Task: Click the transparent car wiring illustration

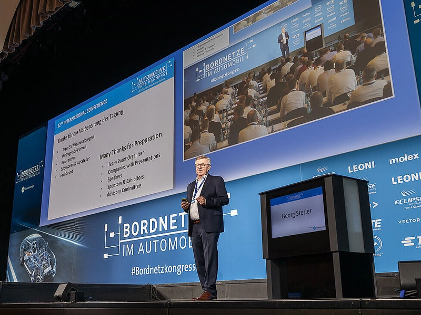Action: click(37, 257)
